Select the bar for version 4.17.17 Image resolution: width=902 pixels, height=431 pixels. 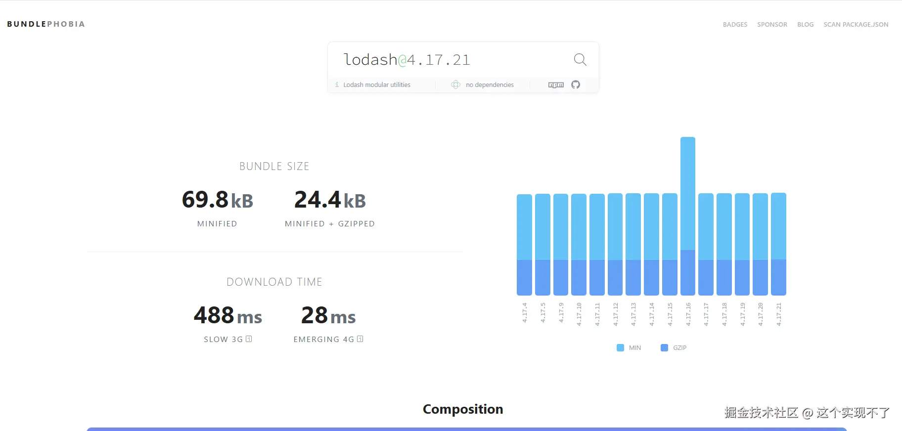coord(706,245)
